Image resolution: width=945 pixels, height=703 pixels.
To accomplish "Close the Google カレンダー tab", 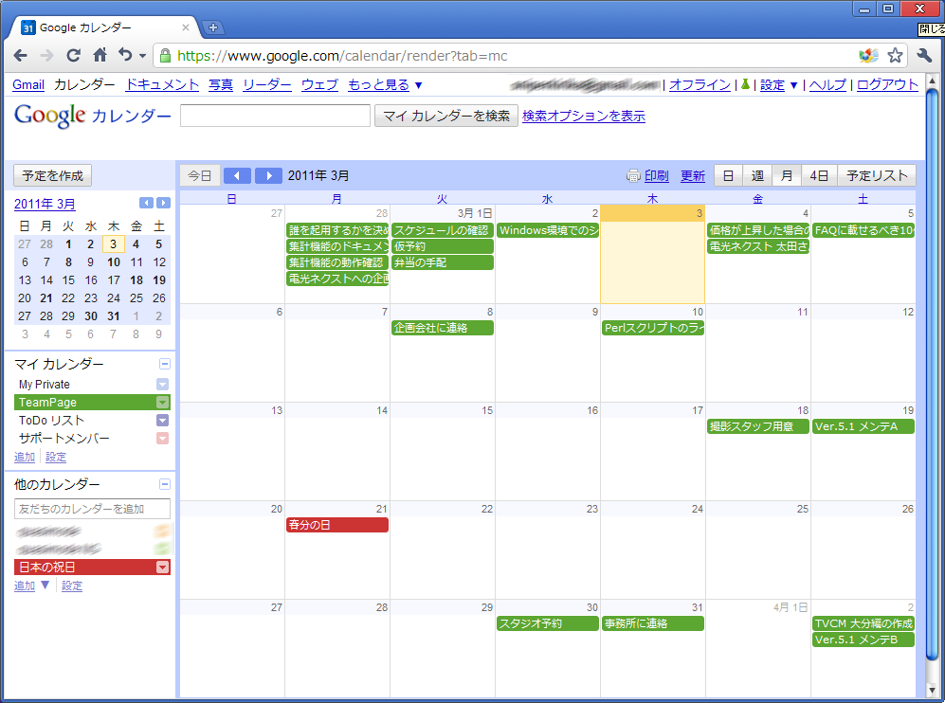I will click(x=186, y=27).
